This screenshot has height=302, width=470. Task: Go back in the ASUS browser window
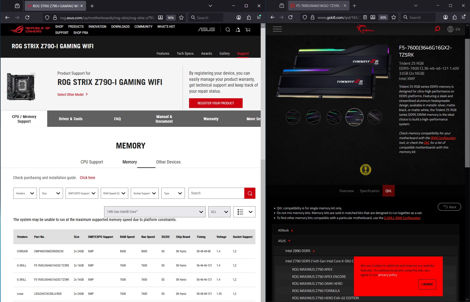pos(7,17)
